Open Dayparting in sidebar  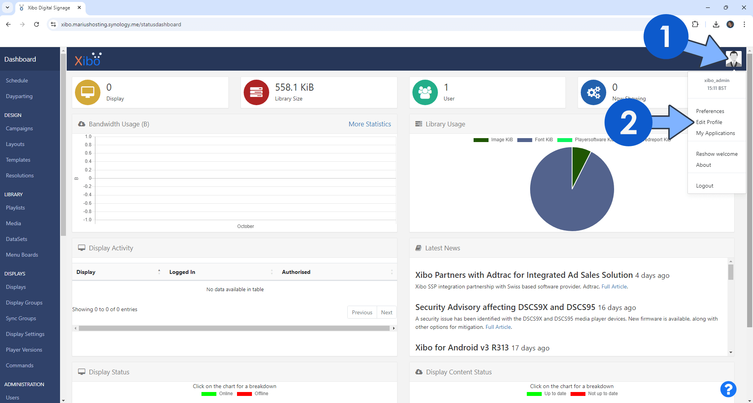19,96
